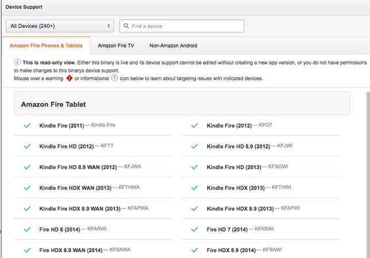Open the Non-Amazon Android tab
This screenshot has height=258, width=370.
pos(173,46)
